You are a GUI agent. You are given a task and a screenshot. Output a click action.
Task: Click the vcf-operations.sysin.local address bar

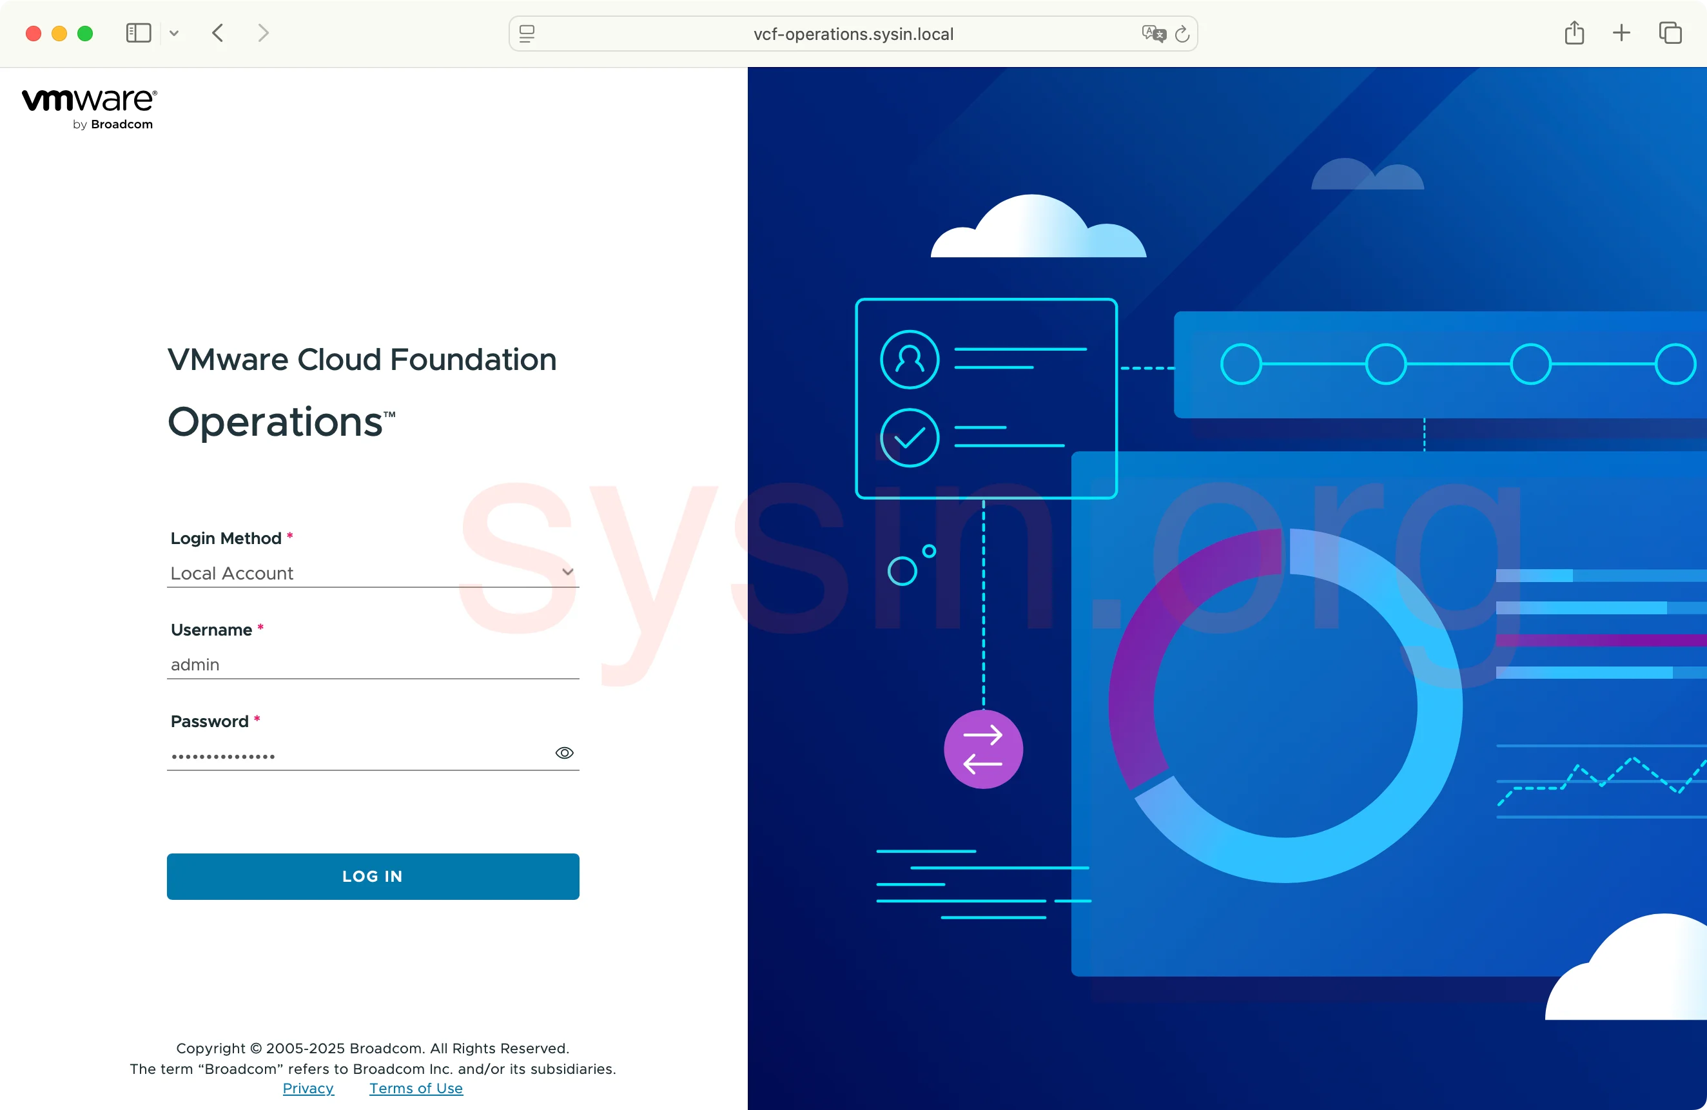[x=853, y=34]
